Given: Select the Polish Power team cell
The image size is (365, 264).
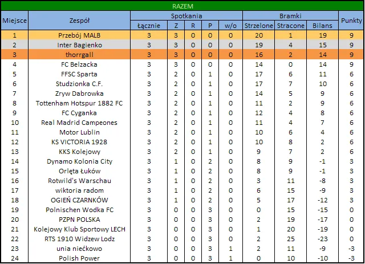Looking at the screenshot, I should click(x=79, y=258).
